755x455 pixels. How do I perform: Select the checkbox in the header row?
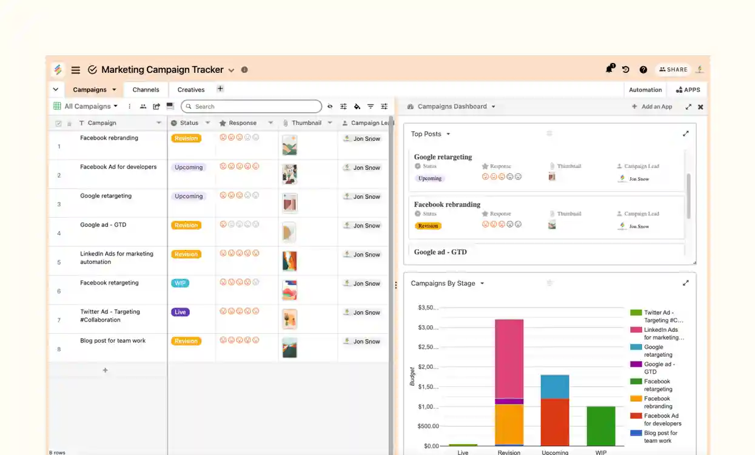[x=59, y=123]
